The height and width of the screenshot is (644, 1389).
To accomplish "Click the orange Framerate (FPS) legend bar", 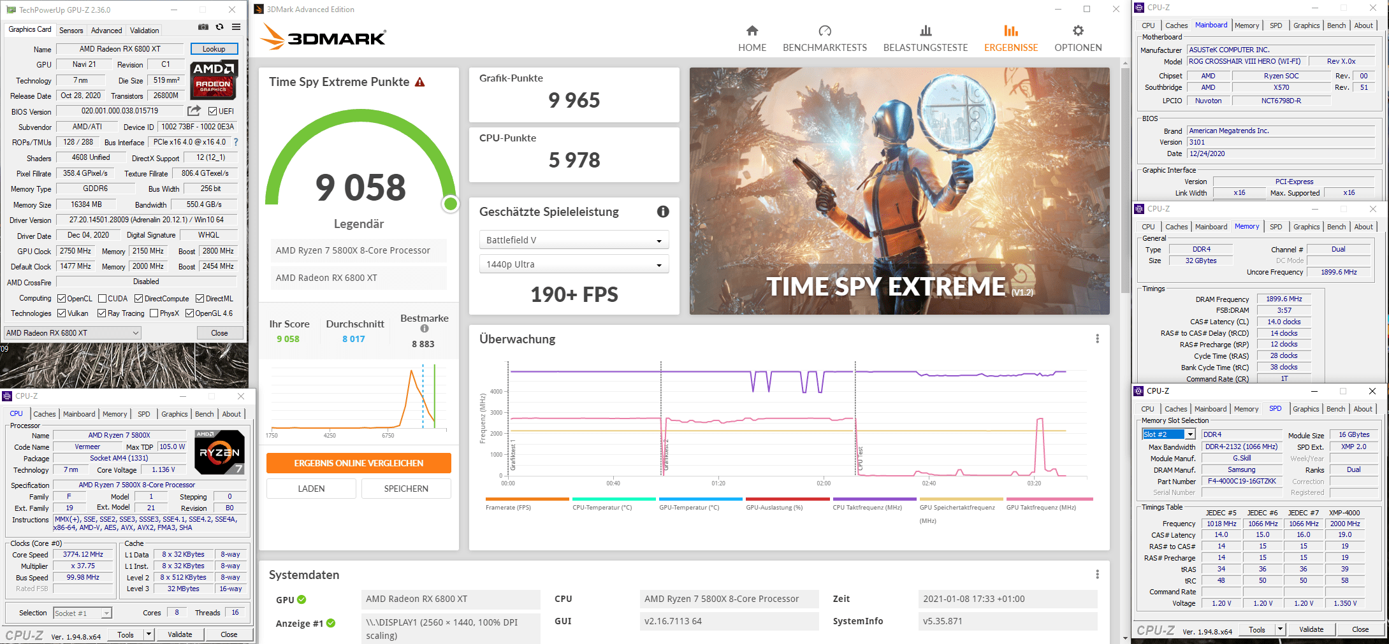I will pos(527,499).
